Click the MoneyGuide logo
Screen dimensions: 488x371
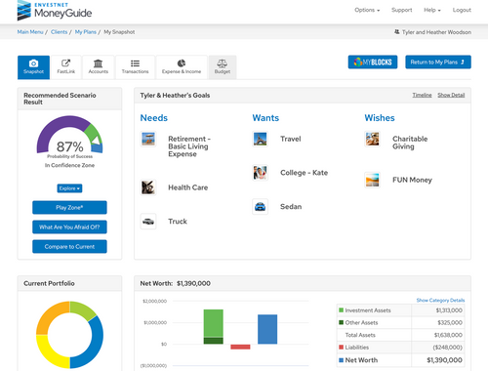[x=55, y=11]
